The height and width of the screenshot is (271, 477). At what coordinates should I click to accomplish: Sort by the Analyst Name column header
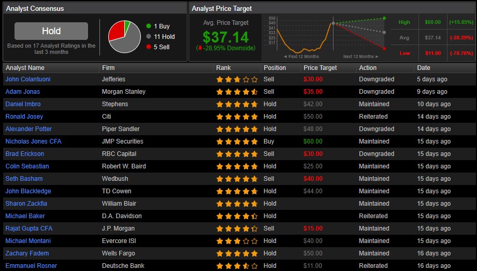(25, 68)
